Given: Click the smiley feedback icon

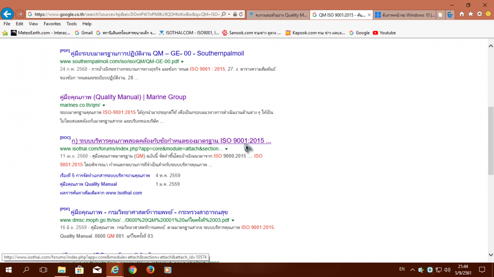Looking at the screenshot, I should pos(488,14).
